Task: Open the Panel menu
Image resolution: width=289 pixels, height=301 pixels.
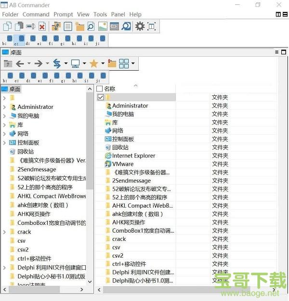Action: click(x=118, y=14)
